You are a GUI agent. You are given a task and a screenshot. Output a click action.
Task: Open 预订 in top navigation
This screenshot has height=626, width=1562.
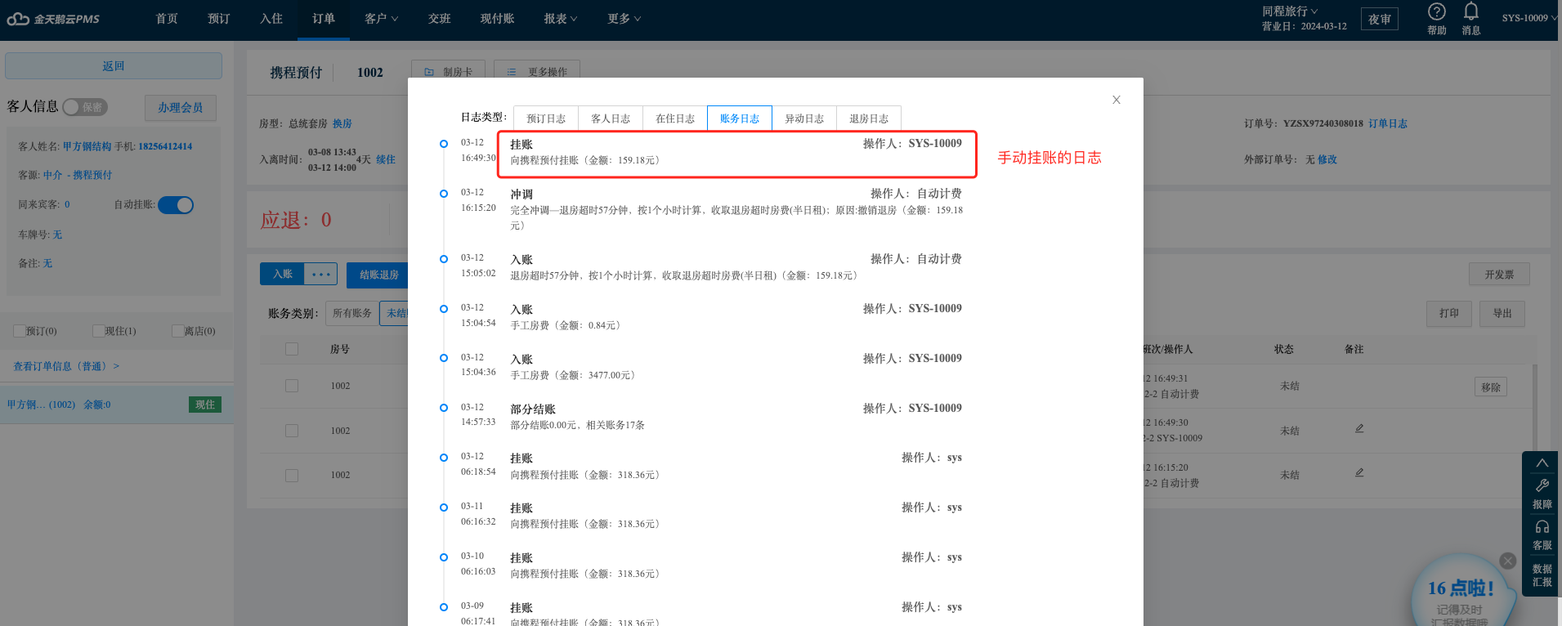coord(219,19)
